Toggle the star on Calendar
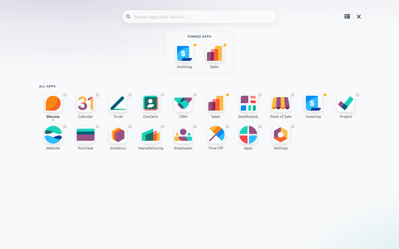The image size is (399, 249). pos(97,95)
